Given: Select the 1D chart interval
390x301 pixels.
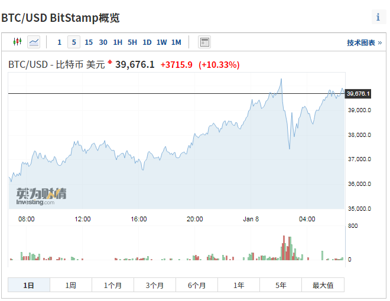Looking at the screenshot, I should (147, 42).
